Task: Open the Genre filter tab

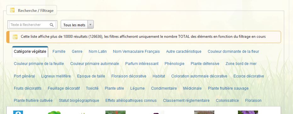Action: pos(77,52)
